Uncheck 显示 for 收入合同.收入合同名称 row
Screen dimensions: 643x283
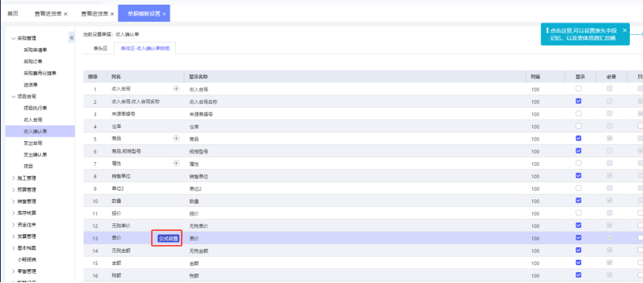(578, 101)
